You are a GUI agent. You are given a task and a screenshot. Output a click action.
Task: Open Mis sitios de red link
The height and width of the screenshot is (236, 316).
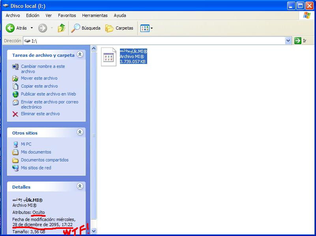click(36, 168)
